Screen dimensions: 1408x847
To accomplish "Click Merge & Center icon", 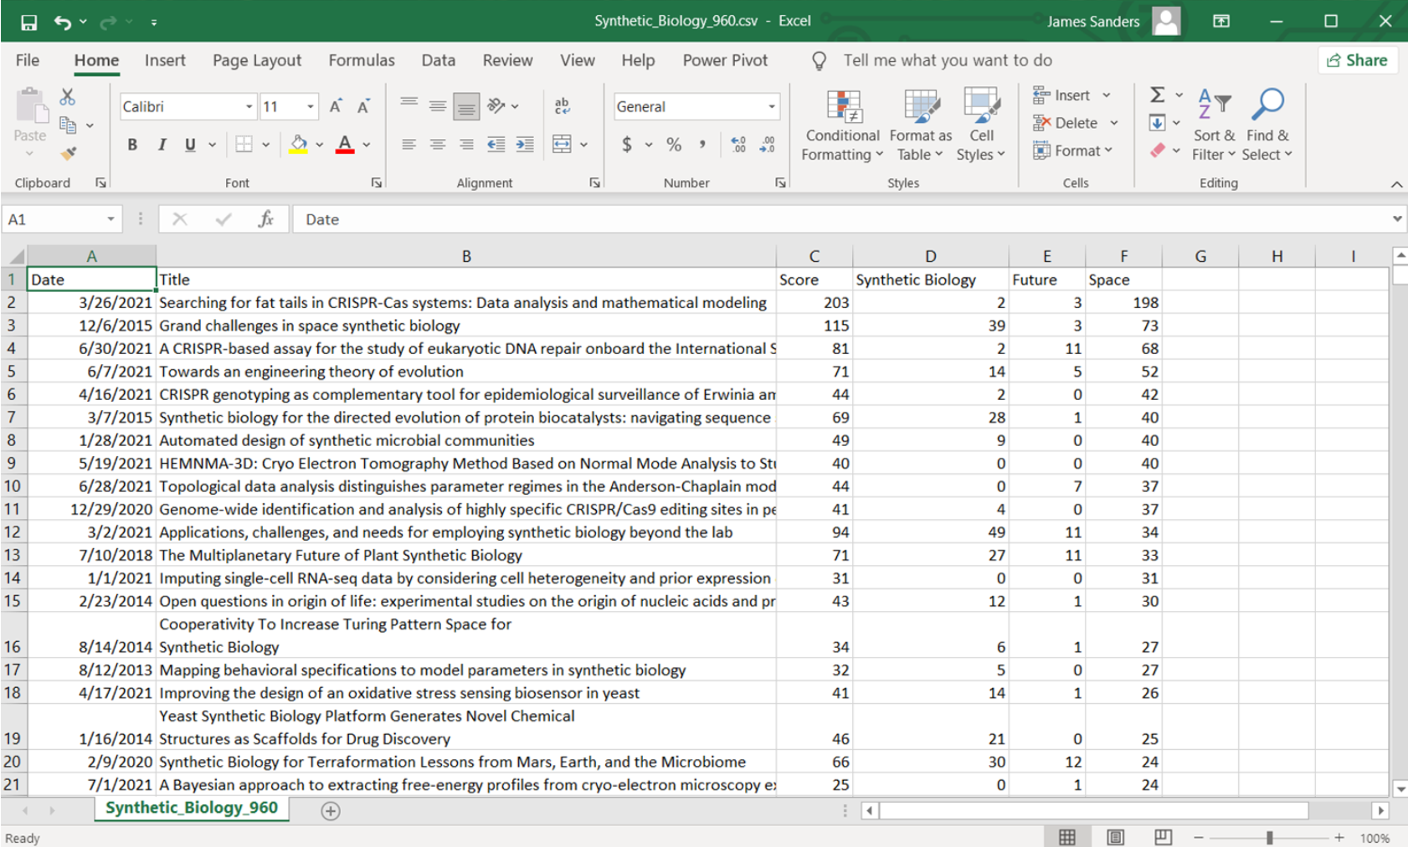I will point(562,144).
